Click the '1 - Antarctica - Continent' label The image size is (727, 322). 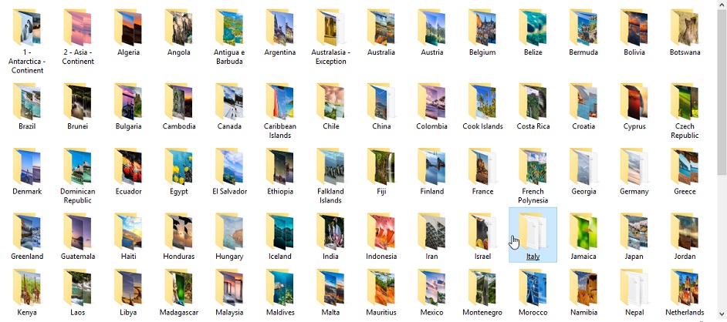pos(27,62)
